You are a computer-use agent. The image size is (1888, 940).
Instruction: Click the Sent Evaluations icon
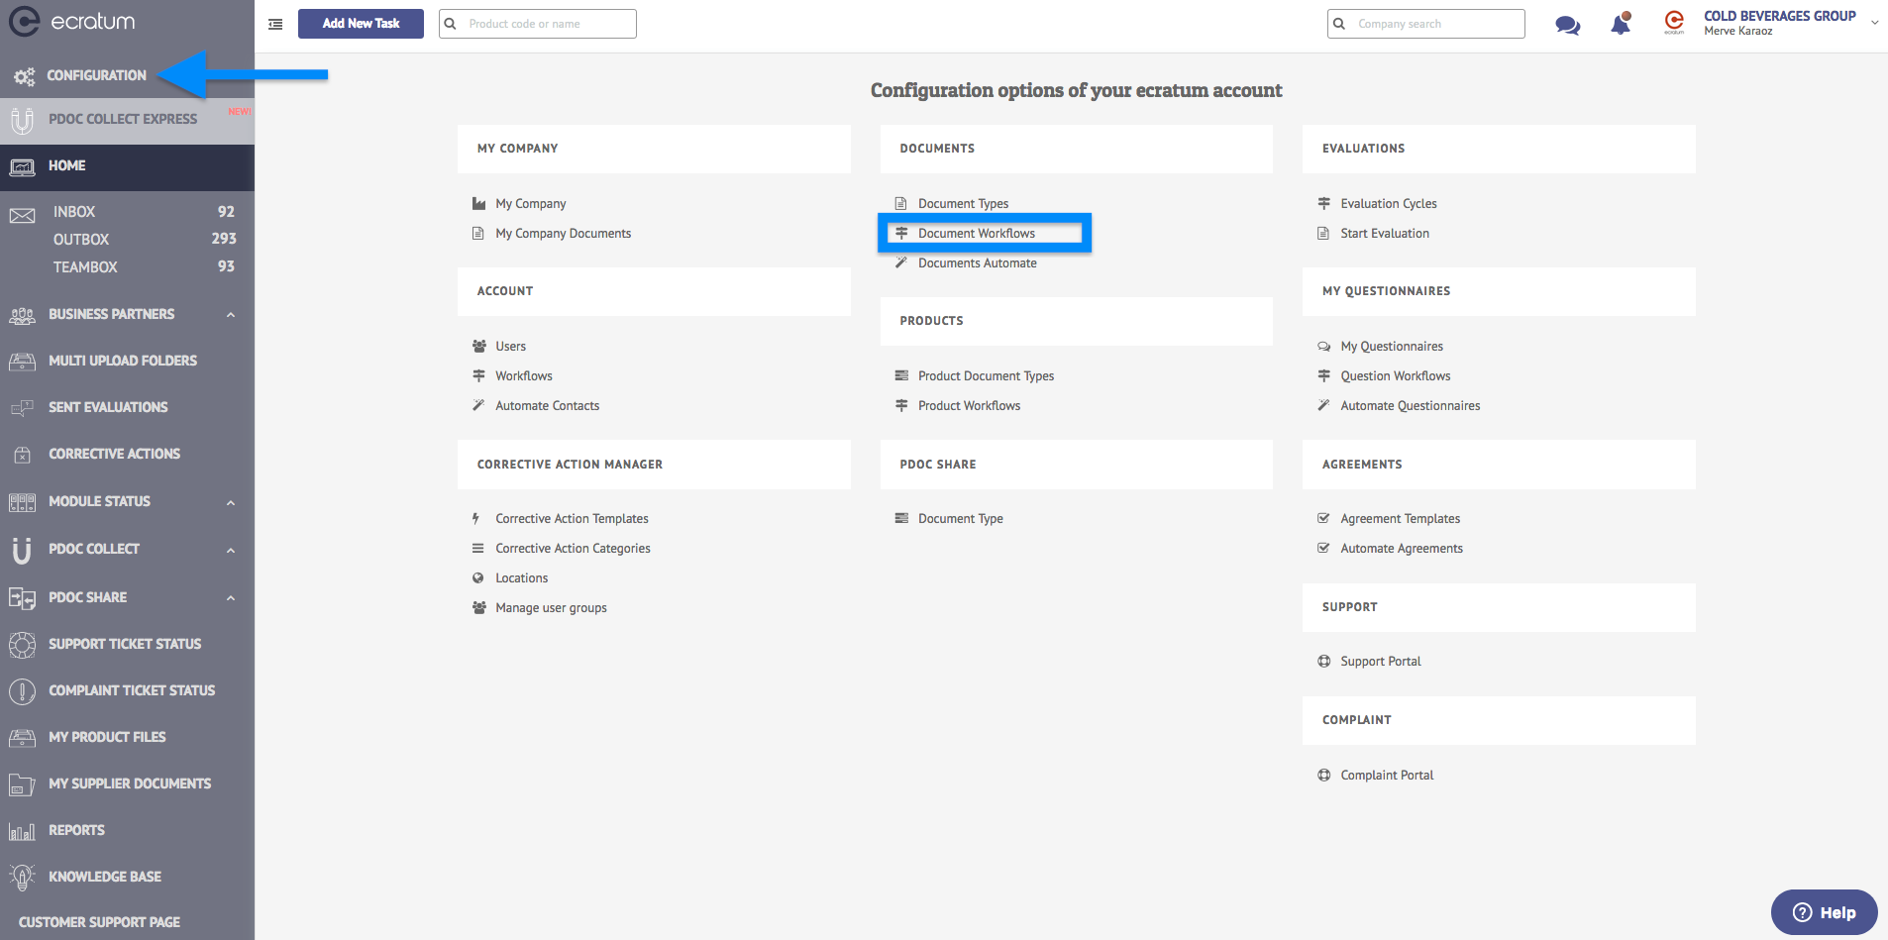coord(22,408)
